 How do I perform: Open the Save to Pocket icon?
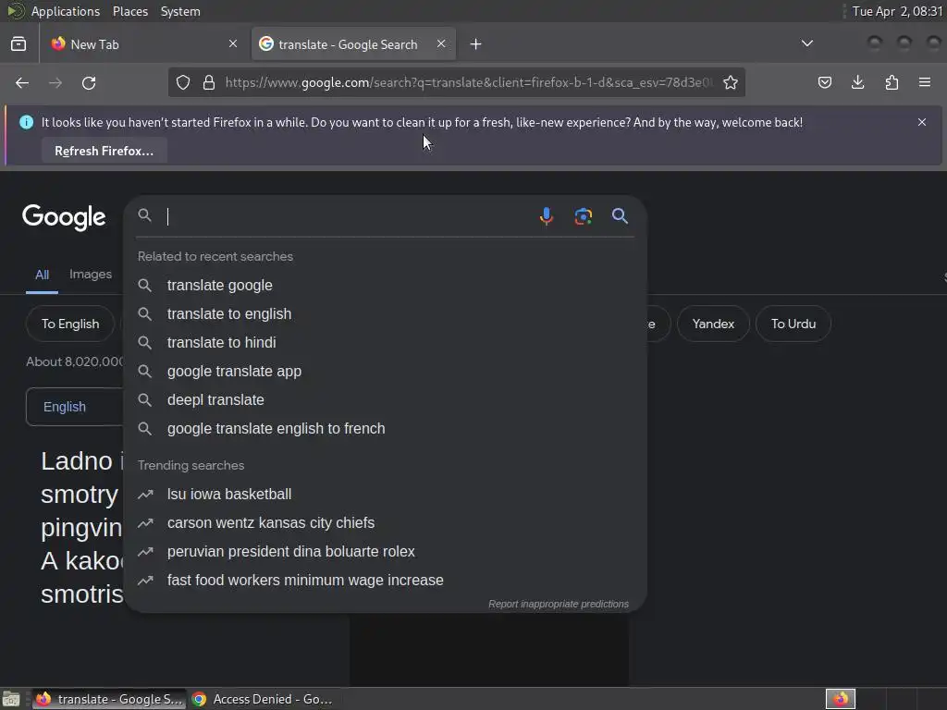pos(824,82)
